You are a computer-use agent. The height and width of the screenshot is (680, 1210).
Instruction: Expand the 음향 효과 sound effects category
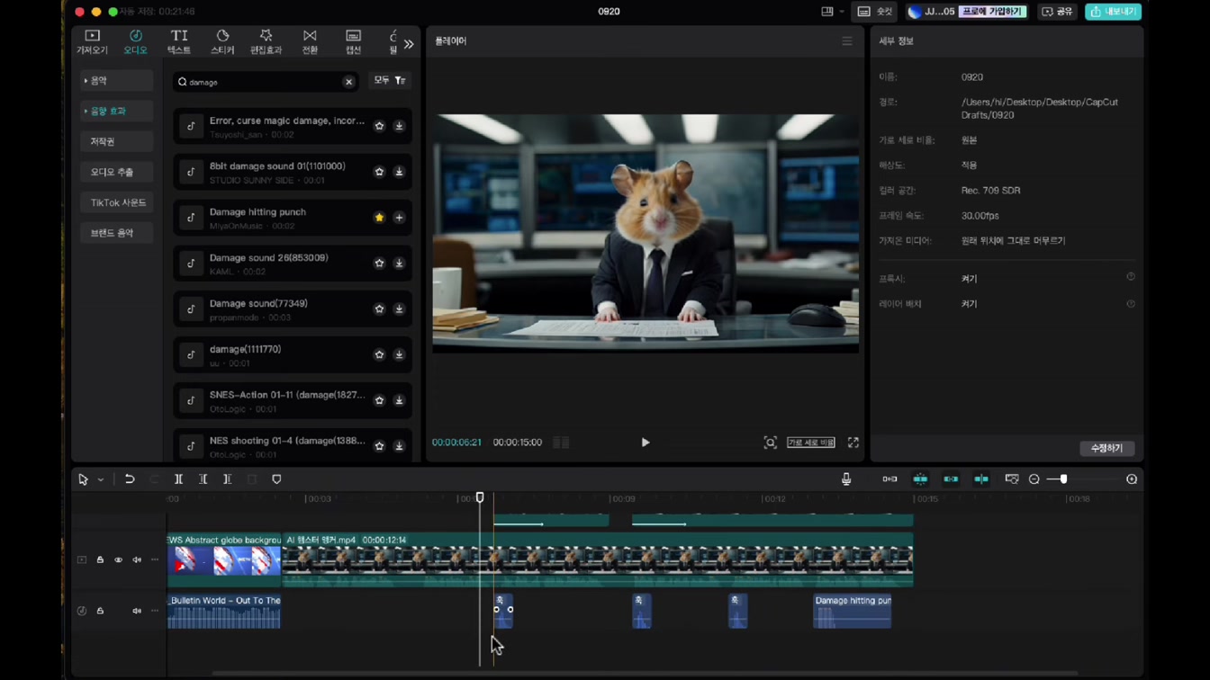tap(117, 112)
